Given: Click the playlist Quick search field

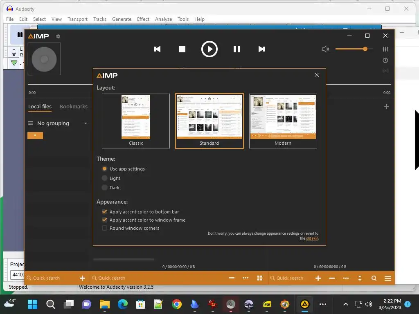Looking at the screenshot, I should (291, 278).
